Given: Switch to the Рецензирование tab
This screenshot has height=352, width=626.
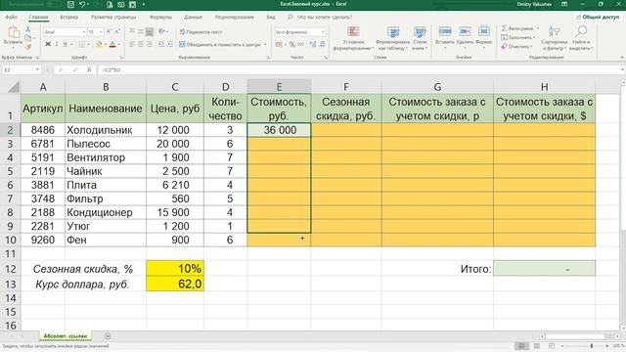Looking at the screenshot, I should [x=235, y=18].
